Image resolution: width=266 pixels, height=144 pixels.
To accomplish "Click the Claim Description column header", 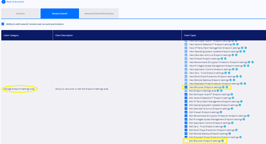I will click(117, 36).
